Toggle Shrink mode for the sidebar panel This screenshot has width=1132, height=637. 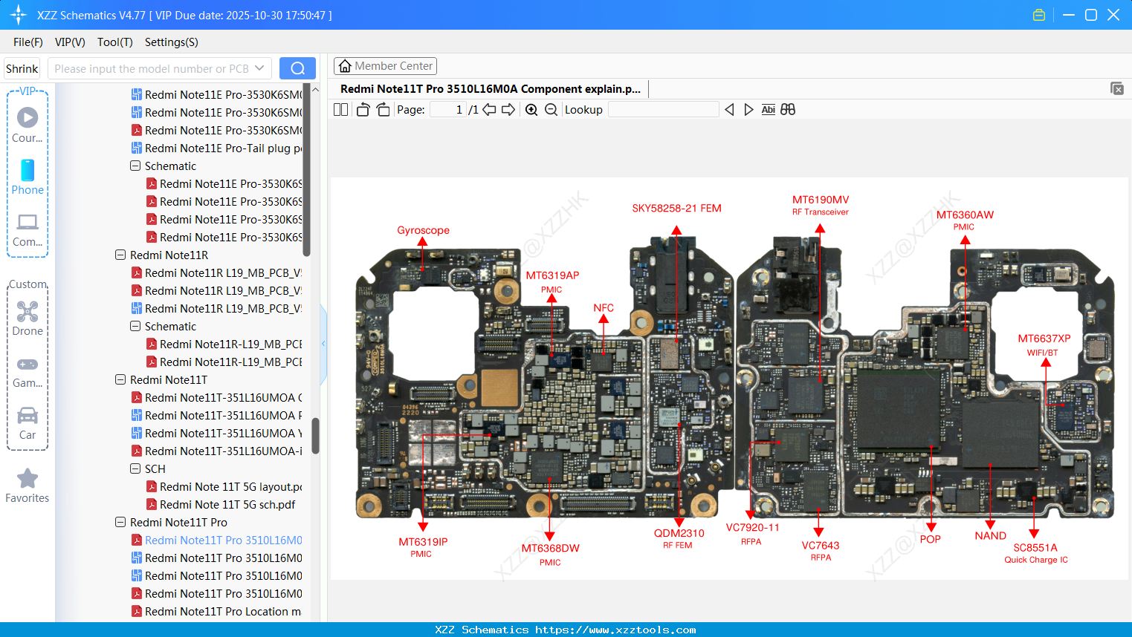click(22, 68)
